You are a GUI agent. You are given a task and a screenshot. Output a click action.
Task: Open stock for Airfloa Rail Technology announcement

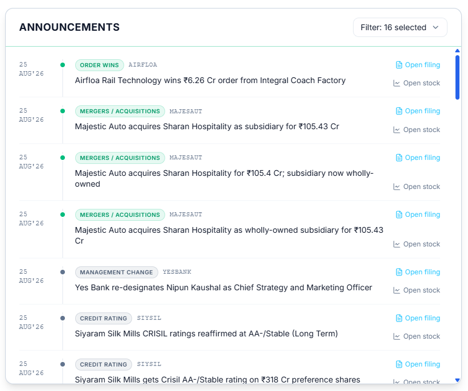tap(416, 83)
